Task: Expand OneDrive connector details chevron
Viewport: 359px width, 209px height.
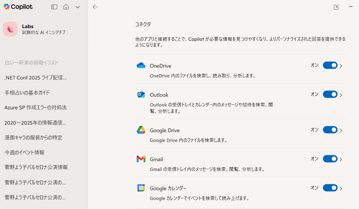Action: point(341,66)
